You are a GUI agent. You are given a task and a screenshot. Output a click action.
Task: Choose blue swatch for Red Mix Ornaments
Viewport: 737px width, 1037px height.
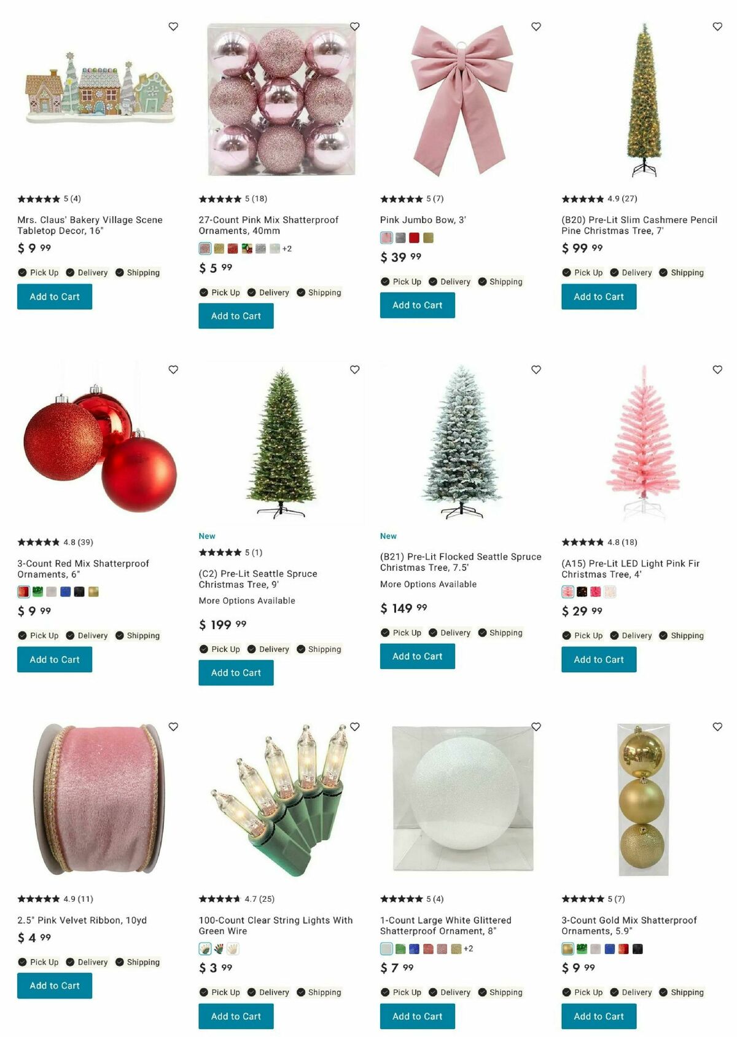(x=66, y=592)
